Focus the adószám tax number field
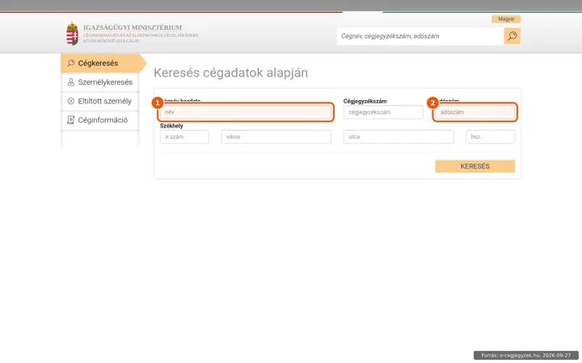Image resolution: width=582 pixels, height=363 pixels. tap(475, 112)
